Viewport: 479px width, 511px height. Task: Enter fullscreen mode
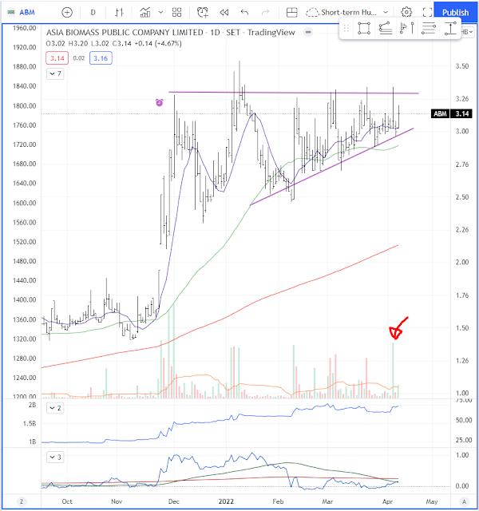coord(427,13)
